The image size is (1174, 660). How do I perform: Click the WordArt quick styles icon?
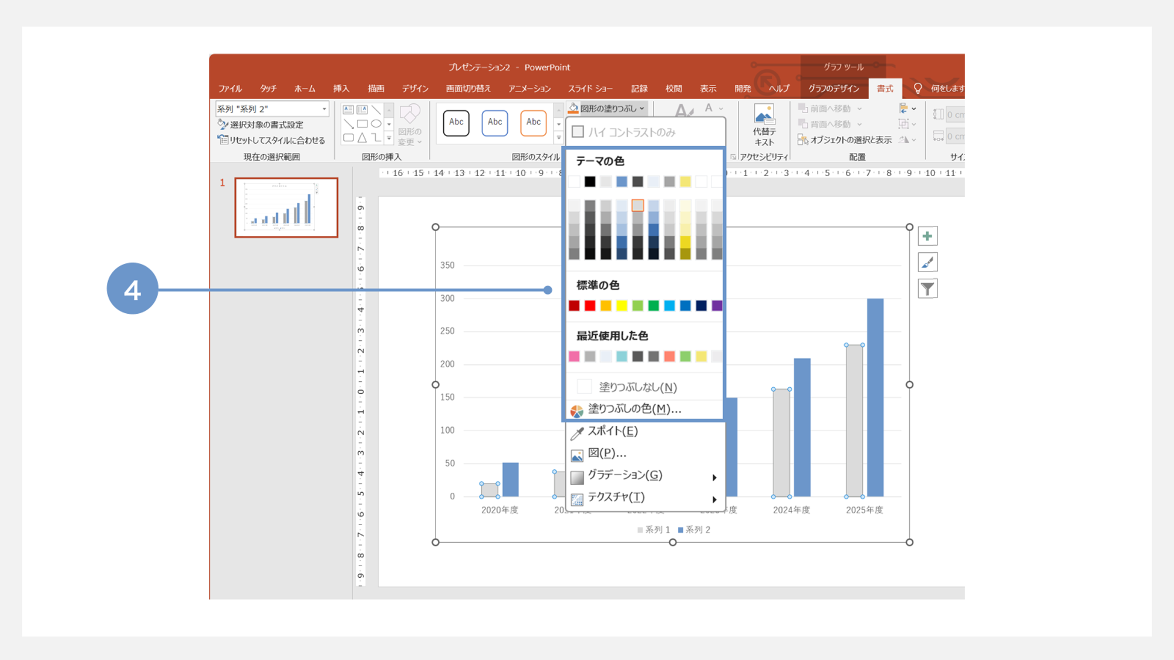tap(683, 110)
